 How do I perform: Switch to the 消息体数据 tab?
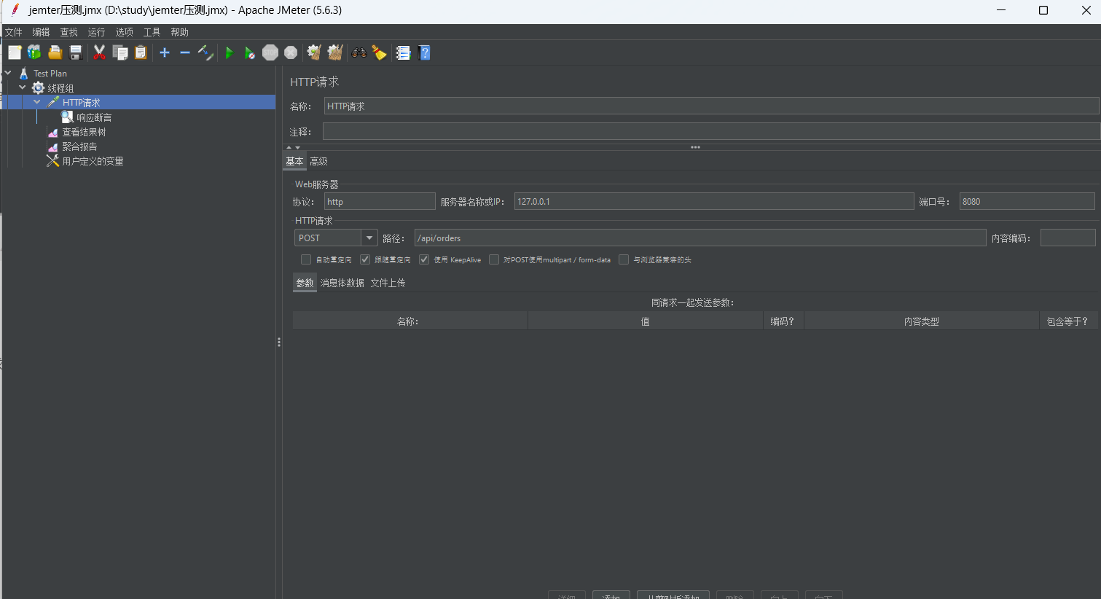click(342, 283)
